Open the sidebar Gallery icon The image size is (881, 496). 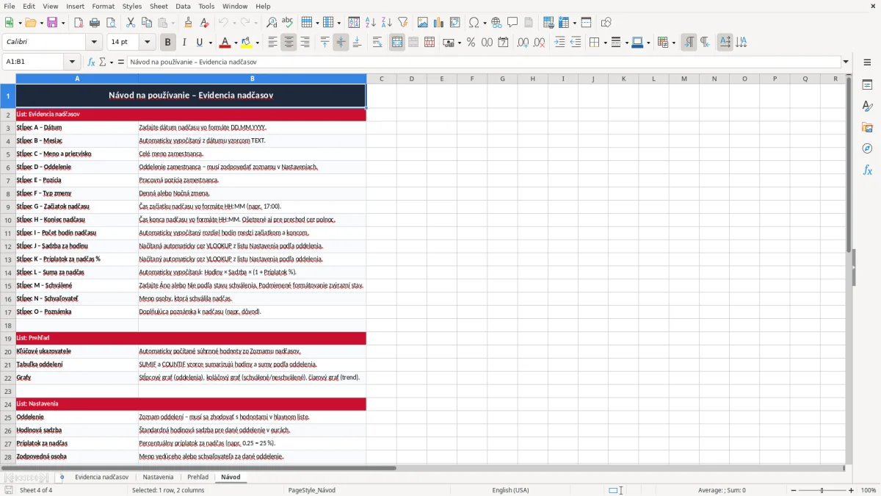point(867,128)
